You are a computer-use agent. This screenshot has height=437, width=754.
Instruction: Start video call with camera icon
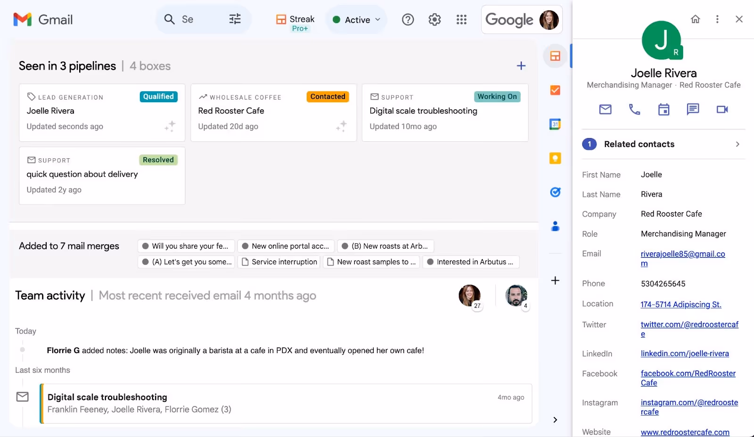click(722, 110)
